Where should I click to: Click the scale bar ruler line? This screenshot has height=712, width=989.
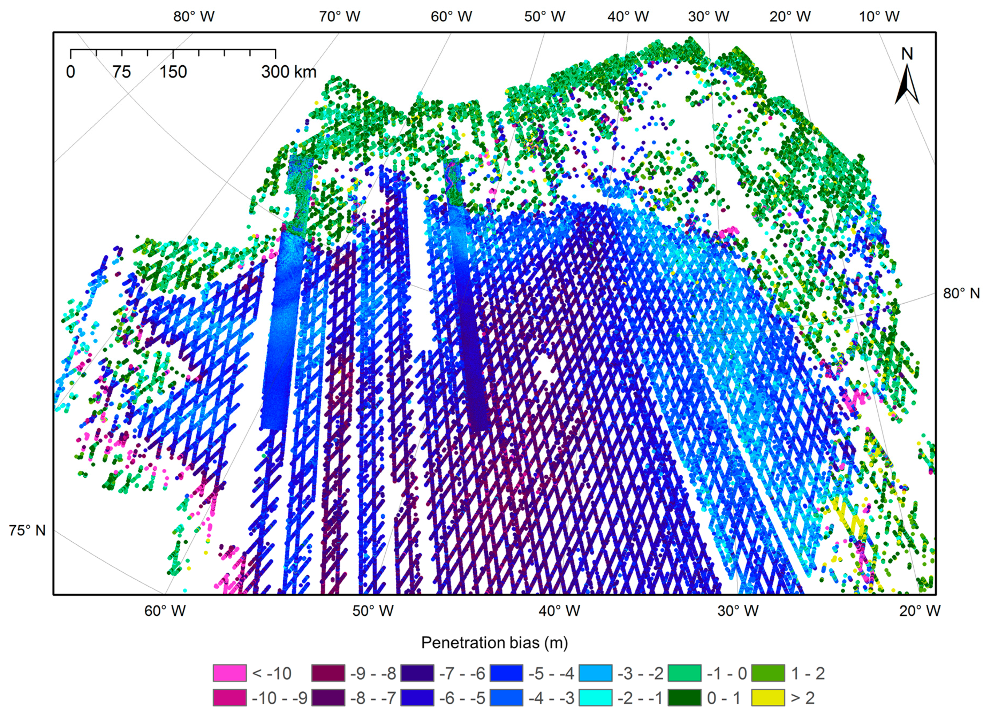[x=173, y=53]
